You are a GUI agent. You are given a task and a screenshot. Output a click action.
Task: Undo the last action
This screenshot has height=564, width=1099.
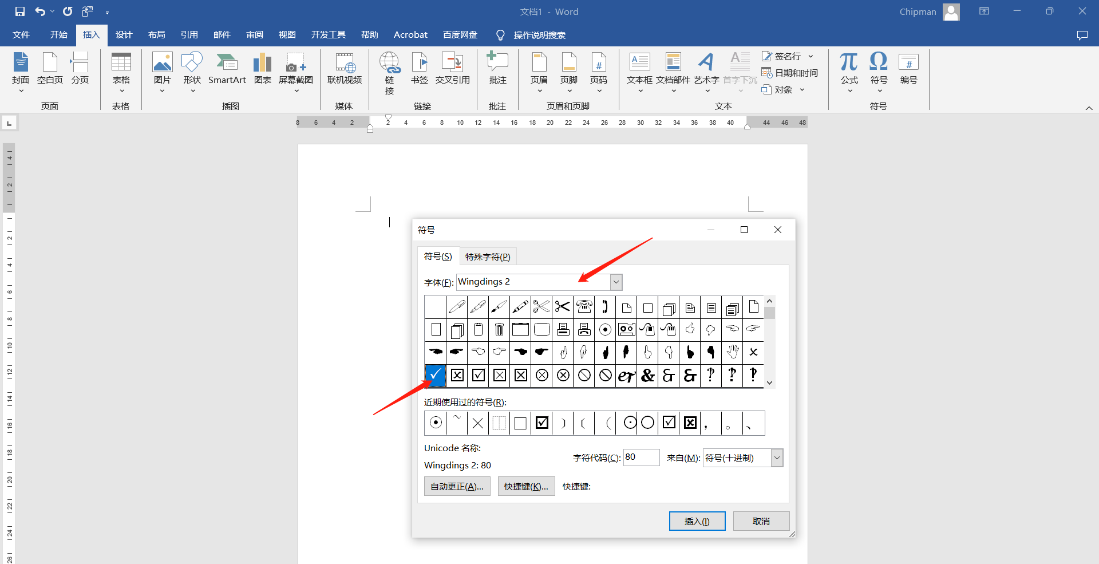pos(39,11)
